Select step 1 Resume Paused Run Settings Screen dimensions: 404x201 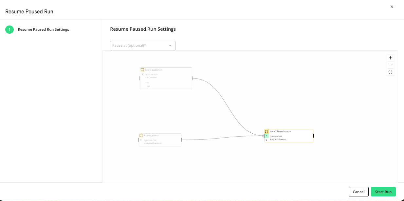[x=43, y=29]
